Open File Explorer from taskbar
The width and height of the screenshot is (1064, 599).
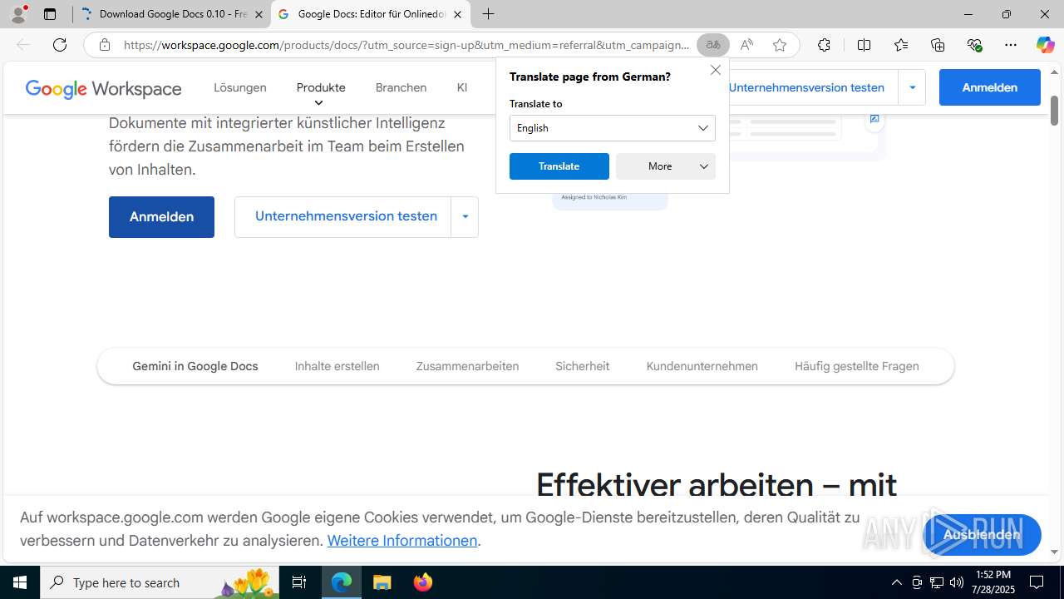tap(382, 582)
